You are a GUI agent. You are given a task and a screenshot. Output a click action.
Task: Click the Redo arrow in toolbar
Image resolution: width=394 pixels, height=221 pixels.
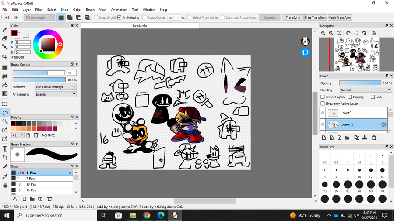[x=16, y=17]
